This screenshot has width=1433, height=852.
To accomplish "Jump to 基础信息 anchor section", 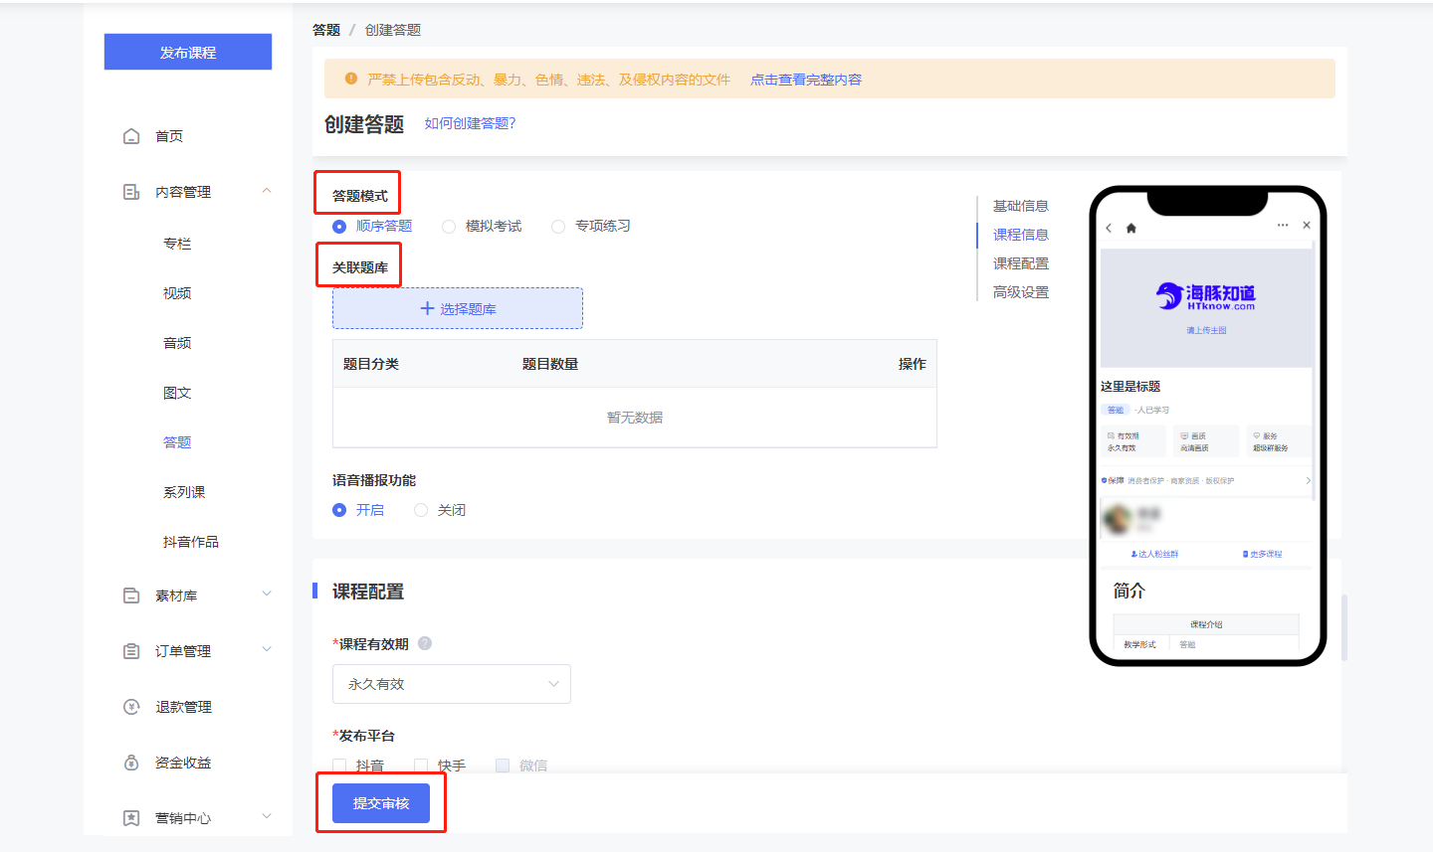I will pyautogui.click(x=1021, y=206).
